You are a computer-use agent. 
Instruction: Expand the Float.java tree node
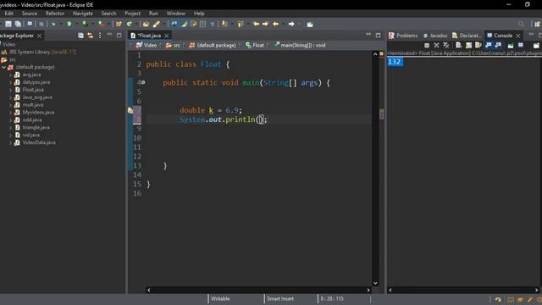click(x=10, y=90)
